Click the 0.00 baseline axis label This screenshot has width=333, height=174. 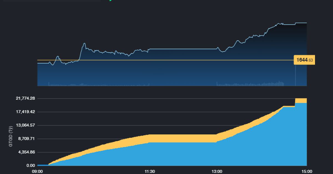[x=31, y=165]
